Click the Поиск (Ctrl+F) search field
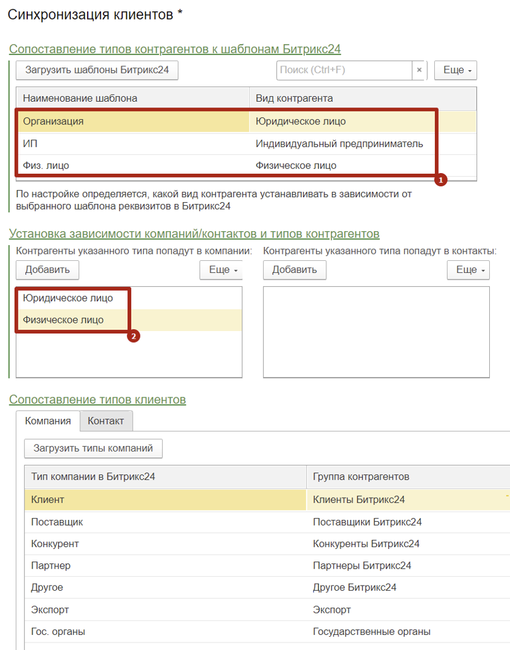The image size is (510, 650). click(x=344, y=70)
